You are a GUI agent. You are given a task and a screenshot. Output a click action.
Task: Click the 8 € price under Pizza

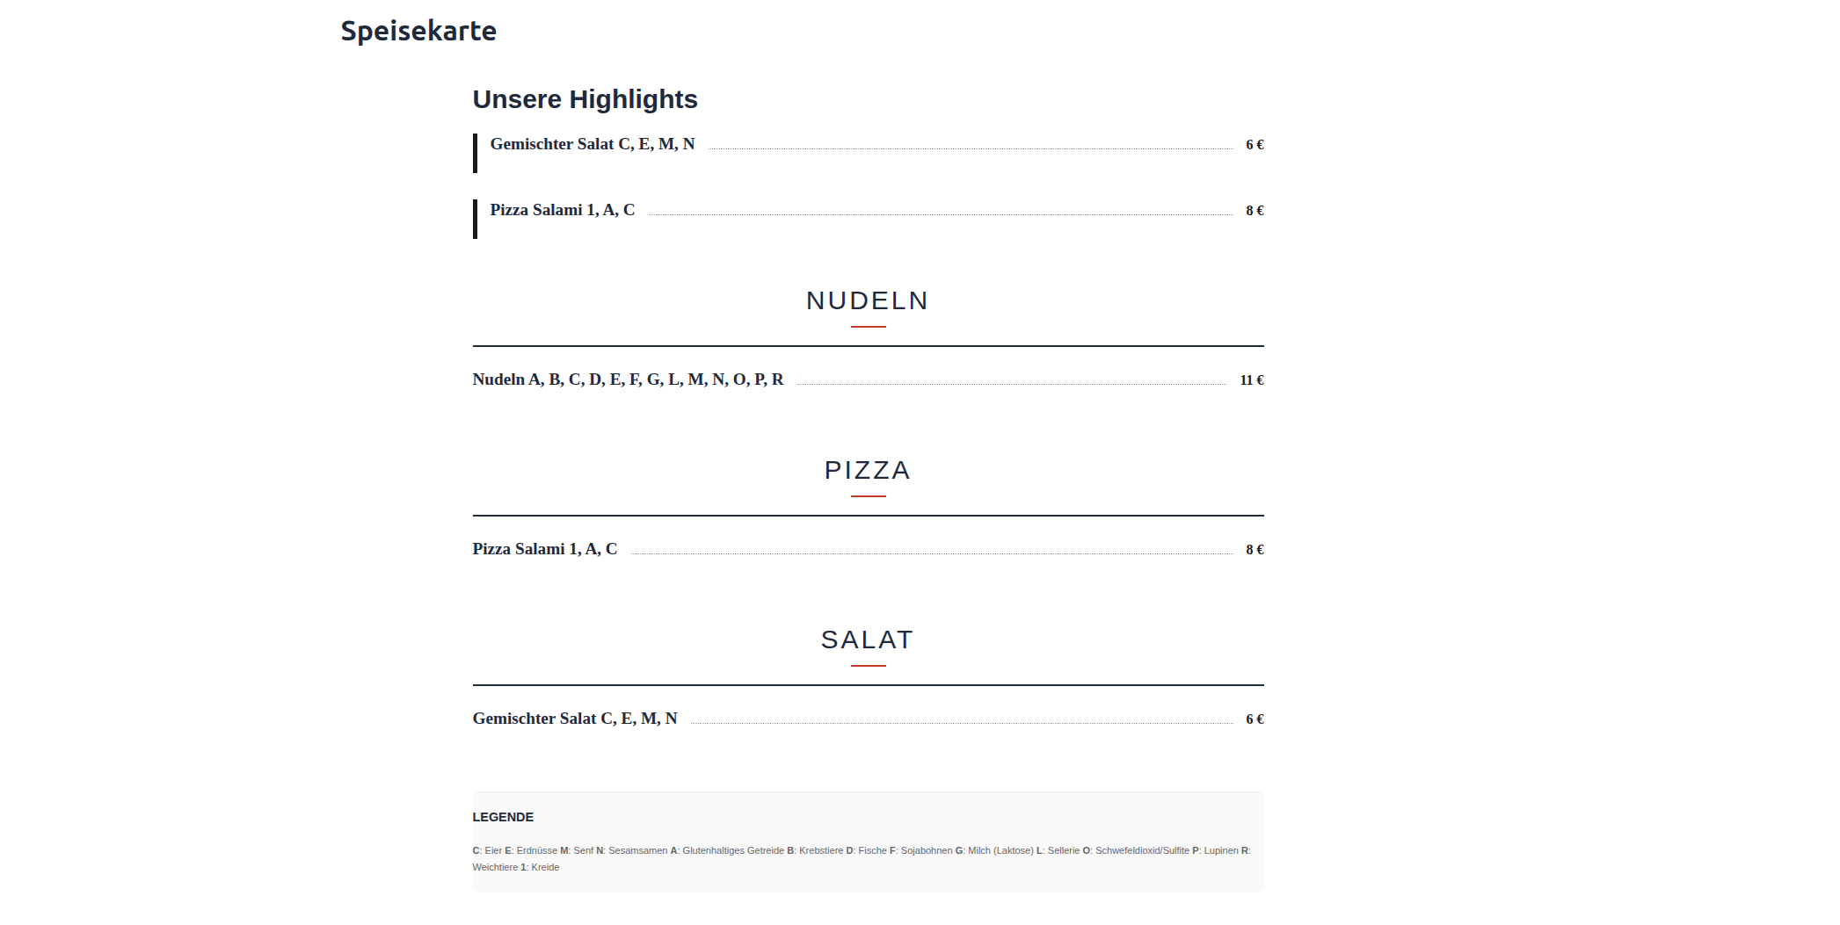(1255, 550)
